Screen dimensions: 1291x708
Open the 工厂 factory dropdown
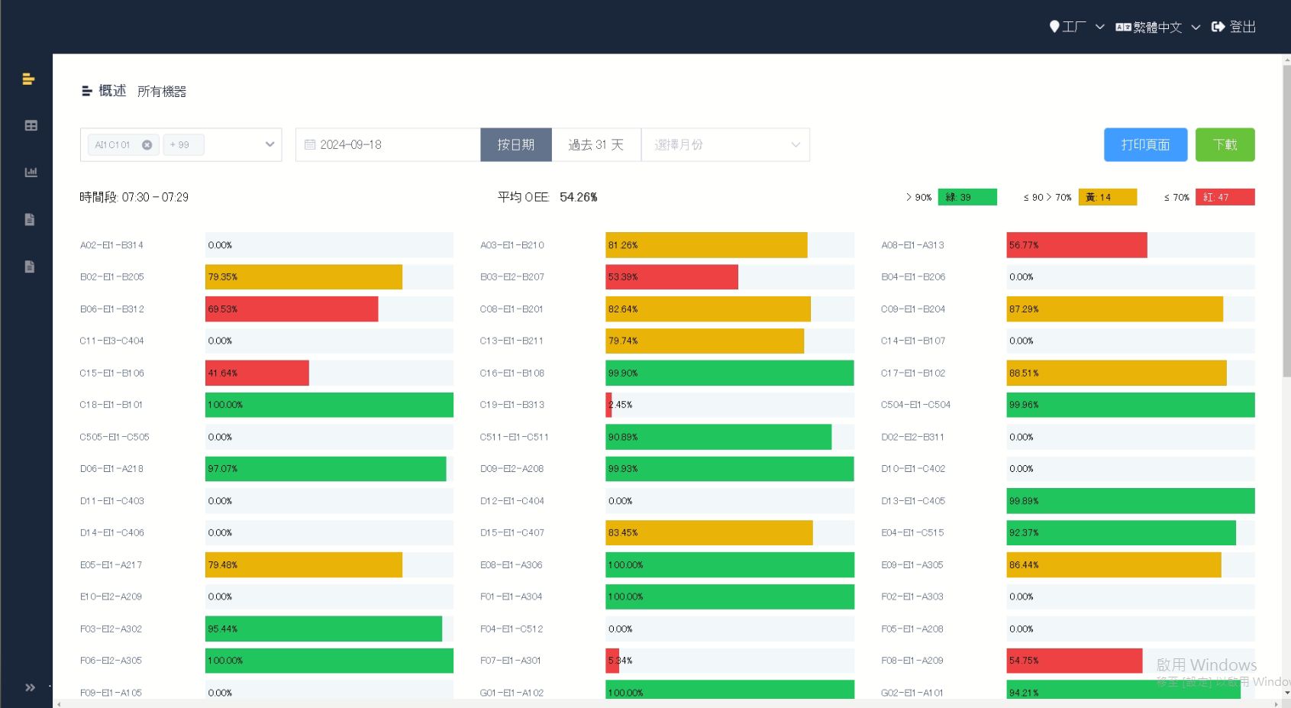pyautogui.click(x=1076, y=27)
